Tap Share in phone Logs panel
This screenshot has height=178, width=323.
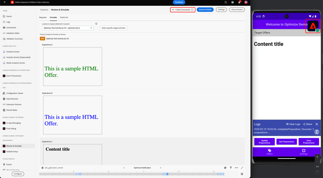[x=308, y=124]
